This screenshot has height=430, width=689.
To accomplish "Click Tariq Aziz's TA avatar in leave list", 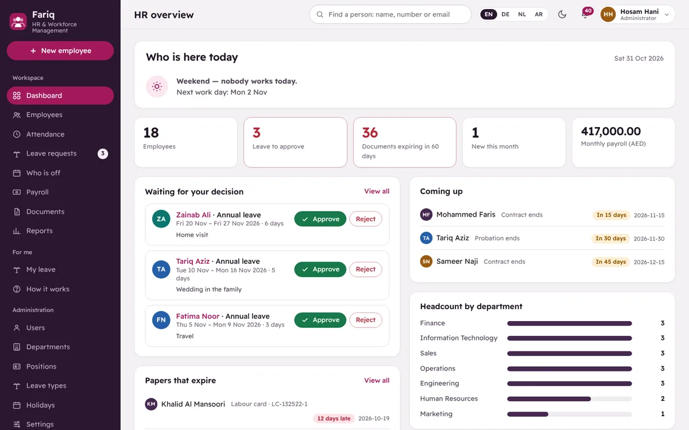I will pyautogui.click(x=161, y=269).
